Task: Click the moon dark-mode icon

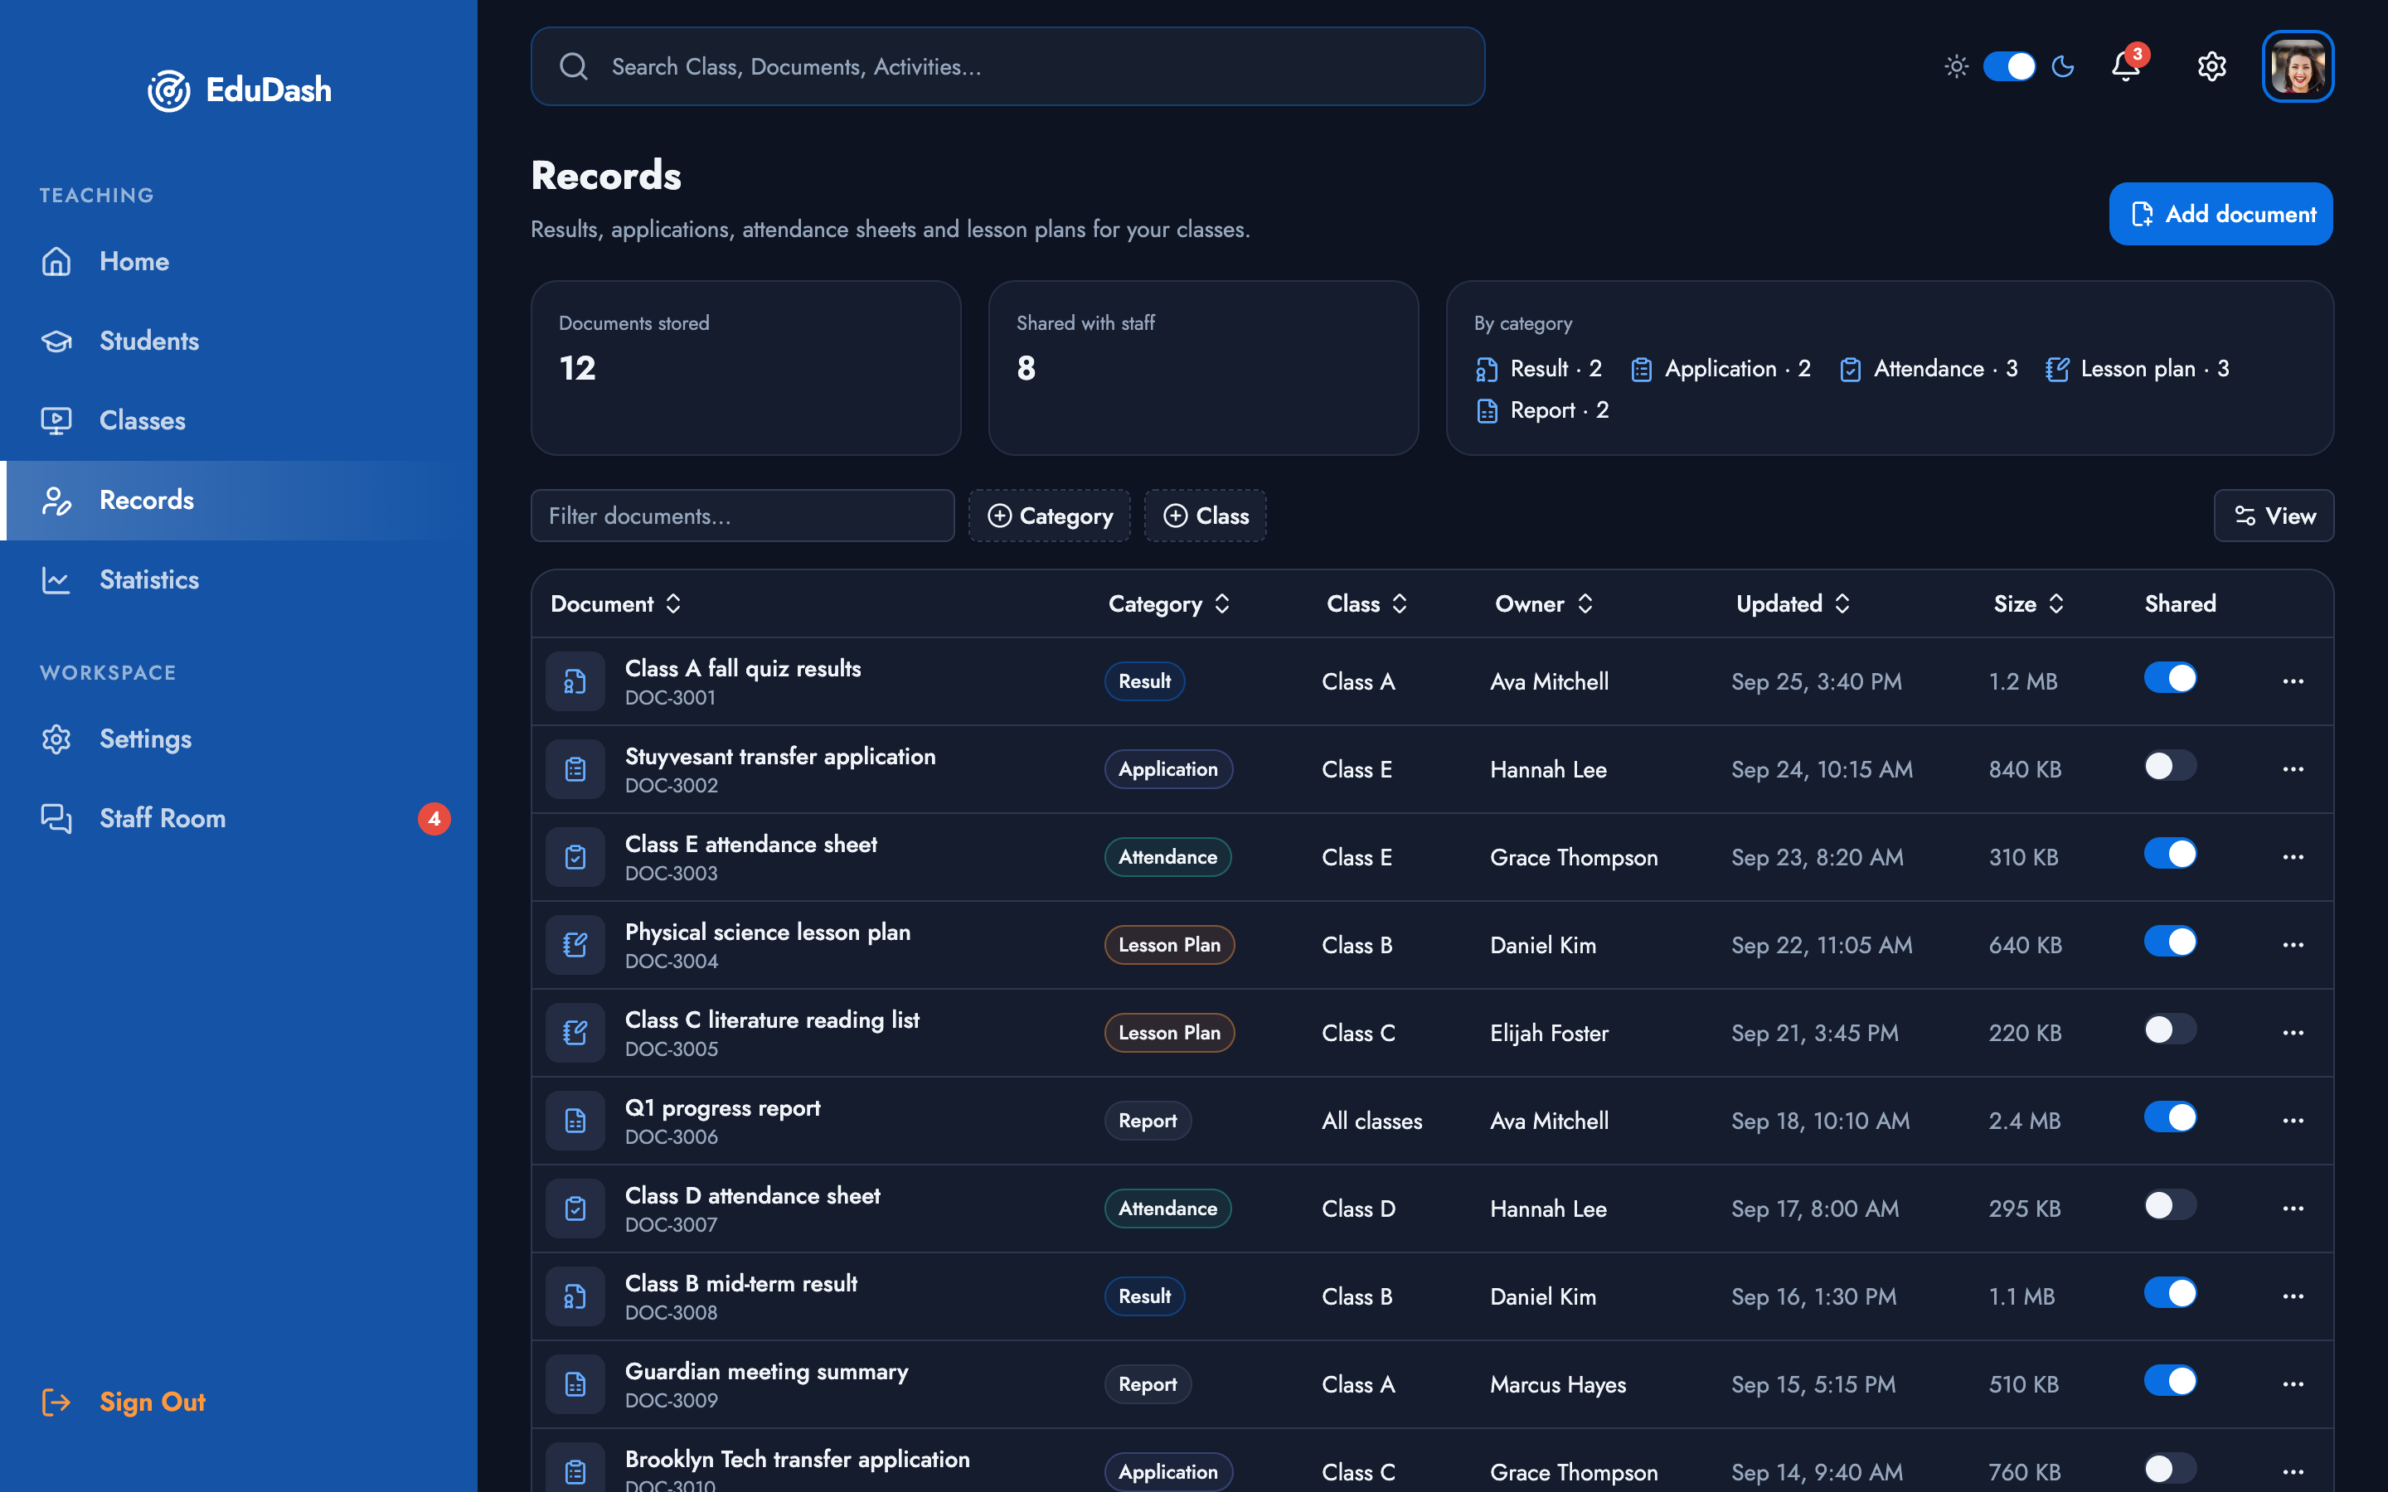Action: coord(2062,66)
